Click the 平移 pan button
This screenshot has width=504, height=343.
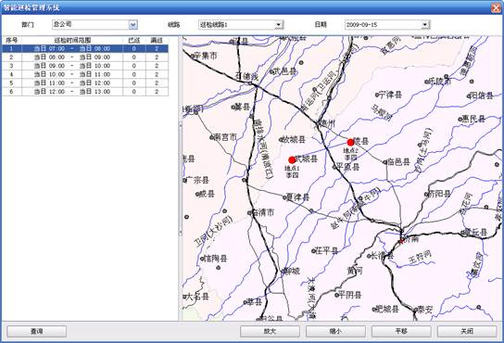coord(401,331)
